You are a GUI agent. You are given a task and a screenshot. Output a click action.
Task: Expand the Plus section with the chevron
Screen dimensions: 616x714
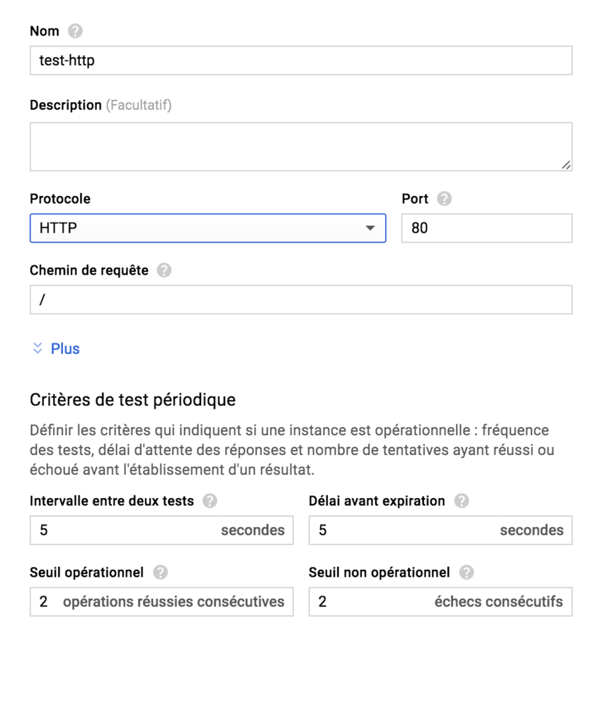[37, 348]
